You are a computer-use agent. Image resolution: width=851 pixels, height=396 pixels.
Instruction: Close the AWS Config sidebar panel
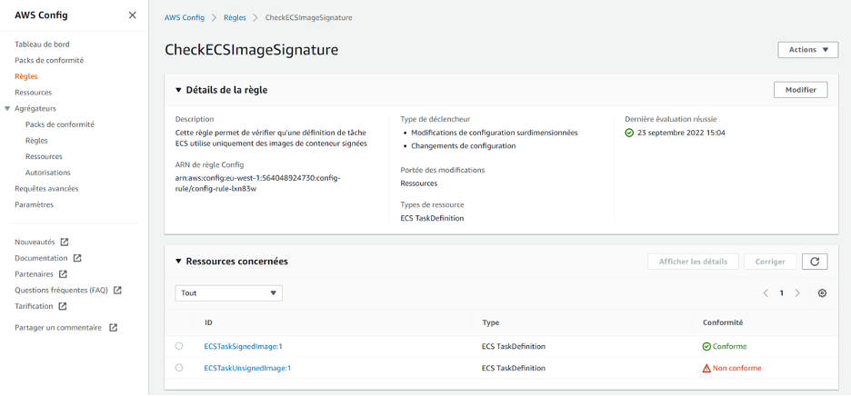coord(132,15)
